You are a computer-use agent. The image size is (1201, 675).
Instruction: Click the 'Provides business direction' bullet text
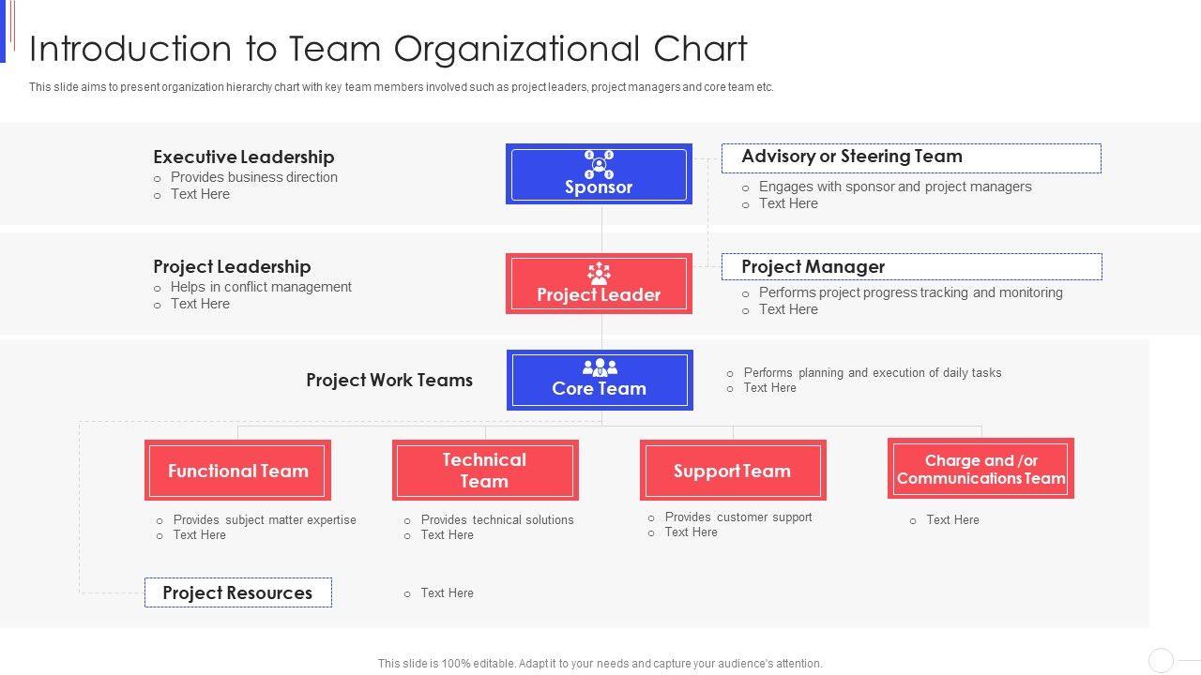coord(254,177)
